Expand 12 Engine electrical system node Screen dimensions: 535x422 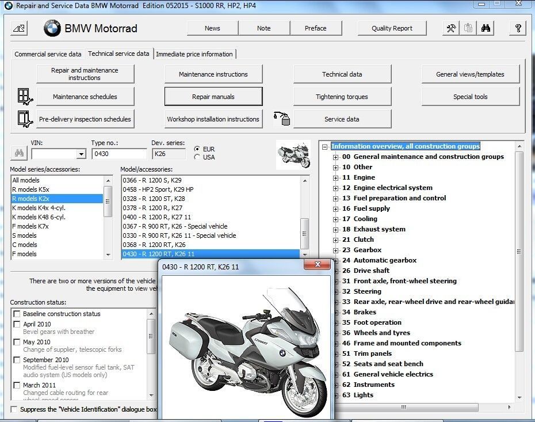pos(336,188)
